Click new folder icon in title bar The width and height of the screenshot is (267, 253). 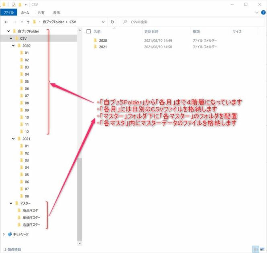point(20,4)
